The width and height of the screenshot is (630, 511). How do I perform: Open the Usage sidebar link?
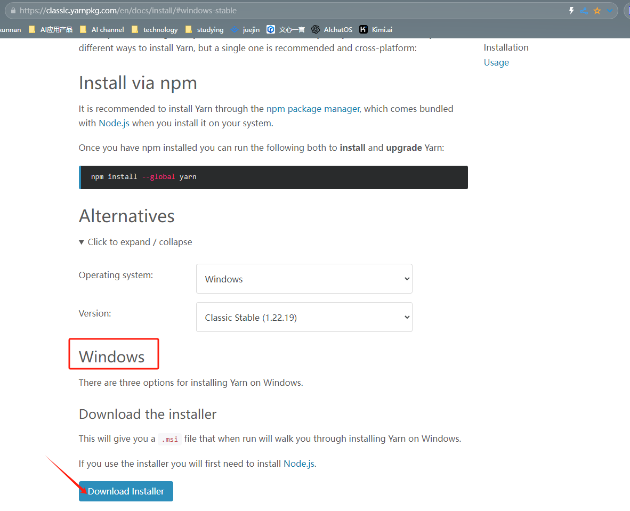496,63
